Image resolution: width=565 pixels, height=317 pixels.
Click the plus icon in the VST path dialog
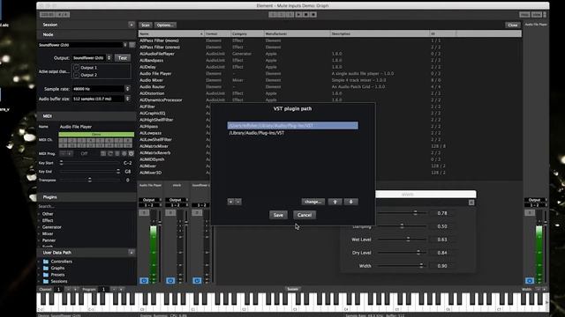click(230, 202)
